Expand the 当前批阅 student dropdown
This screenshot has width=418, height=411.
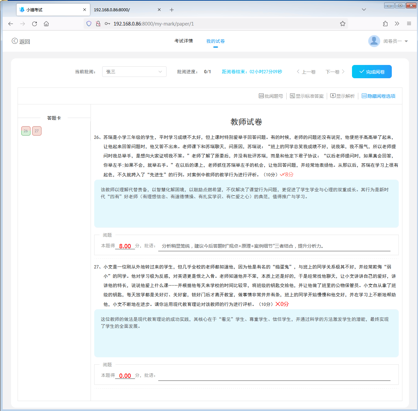134,72
